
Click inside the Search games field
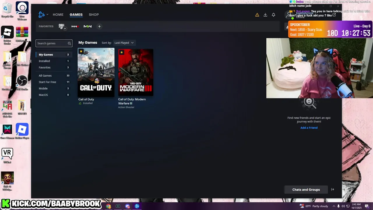click(54, 43)
